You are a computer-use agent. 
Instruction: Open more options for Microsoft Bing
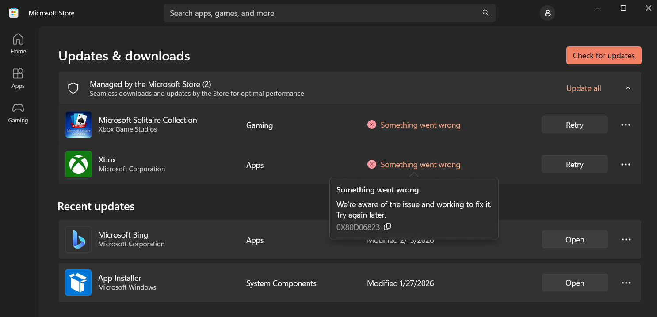point(626,240)
